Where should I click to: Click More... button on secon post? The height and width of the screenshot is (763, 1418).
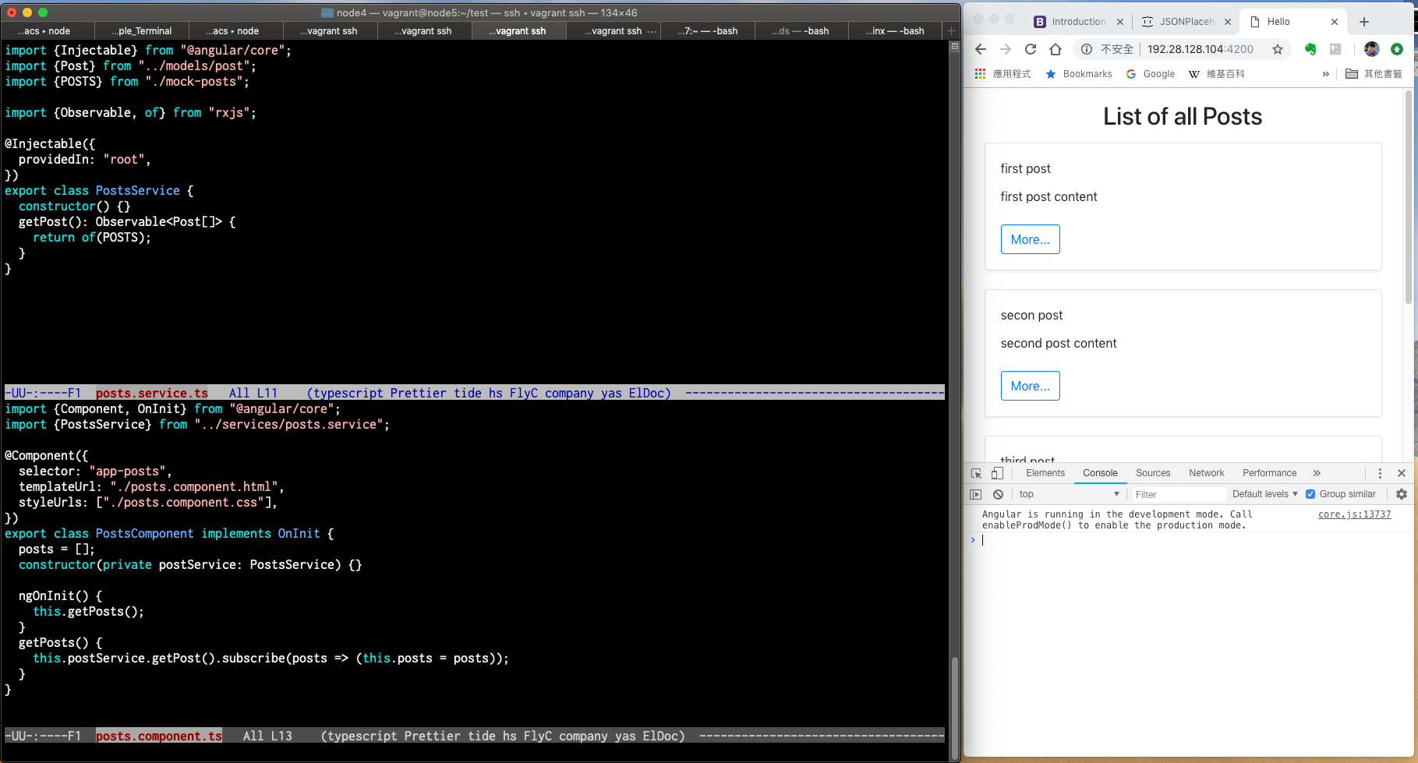click(x=1030, y=386)
